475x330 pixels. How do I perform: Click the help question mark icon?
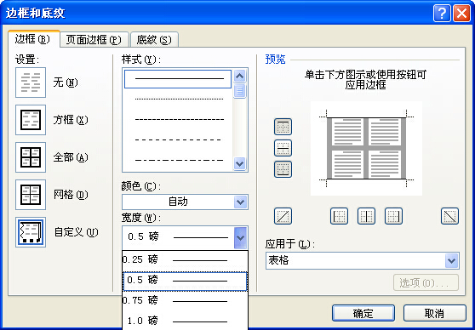click(x=442, y=14)
